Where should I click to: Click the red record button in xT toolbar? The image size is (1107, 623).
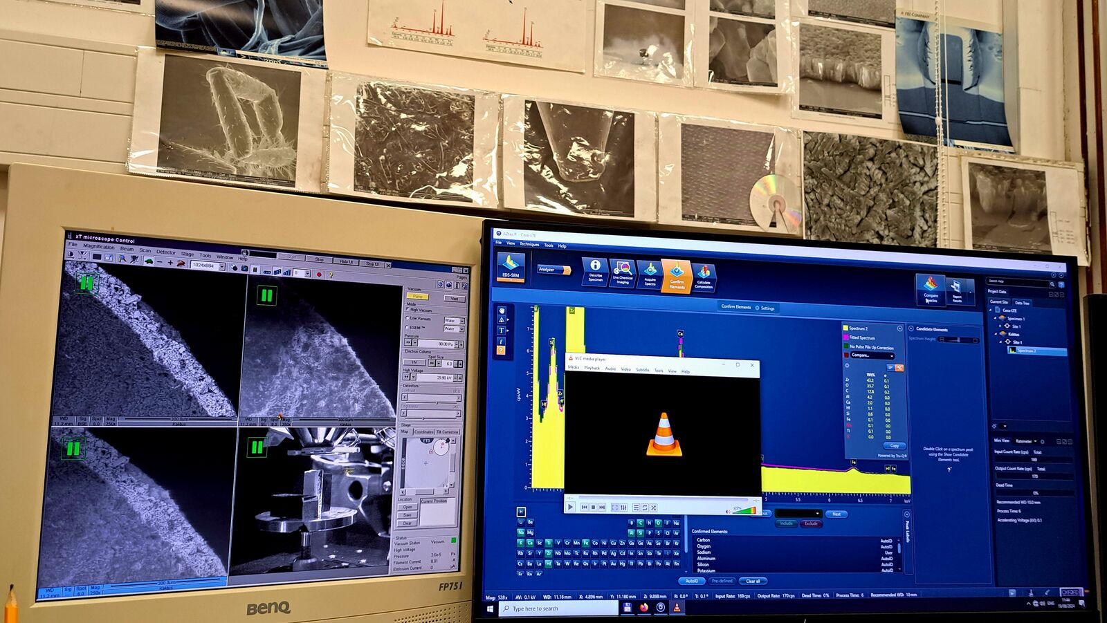[x=319, y=274]
